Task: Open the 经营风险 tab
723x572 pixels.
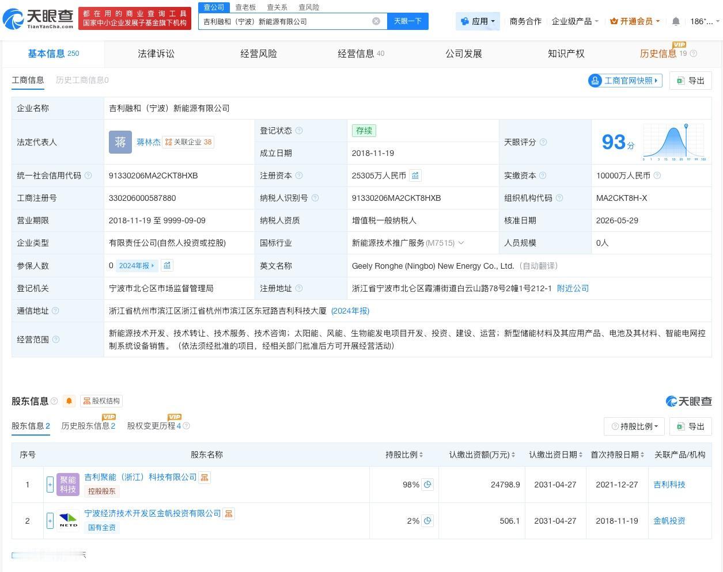Action: click(x=259, y=54)
